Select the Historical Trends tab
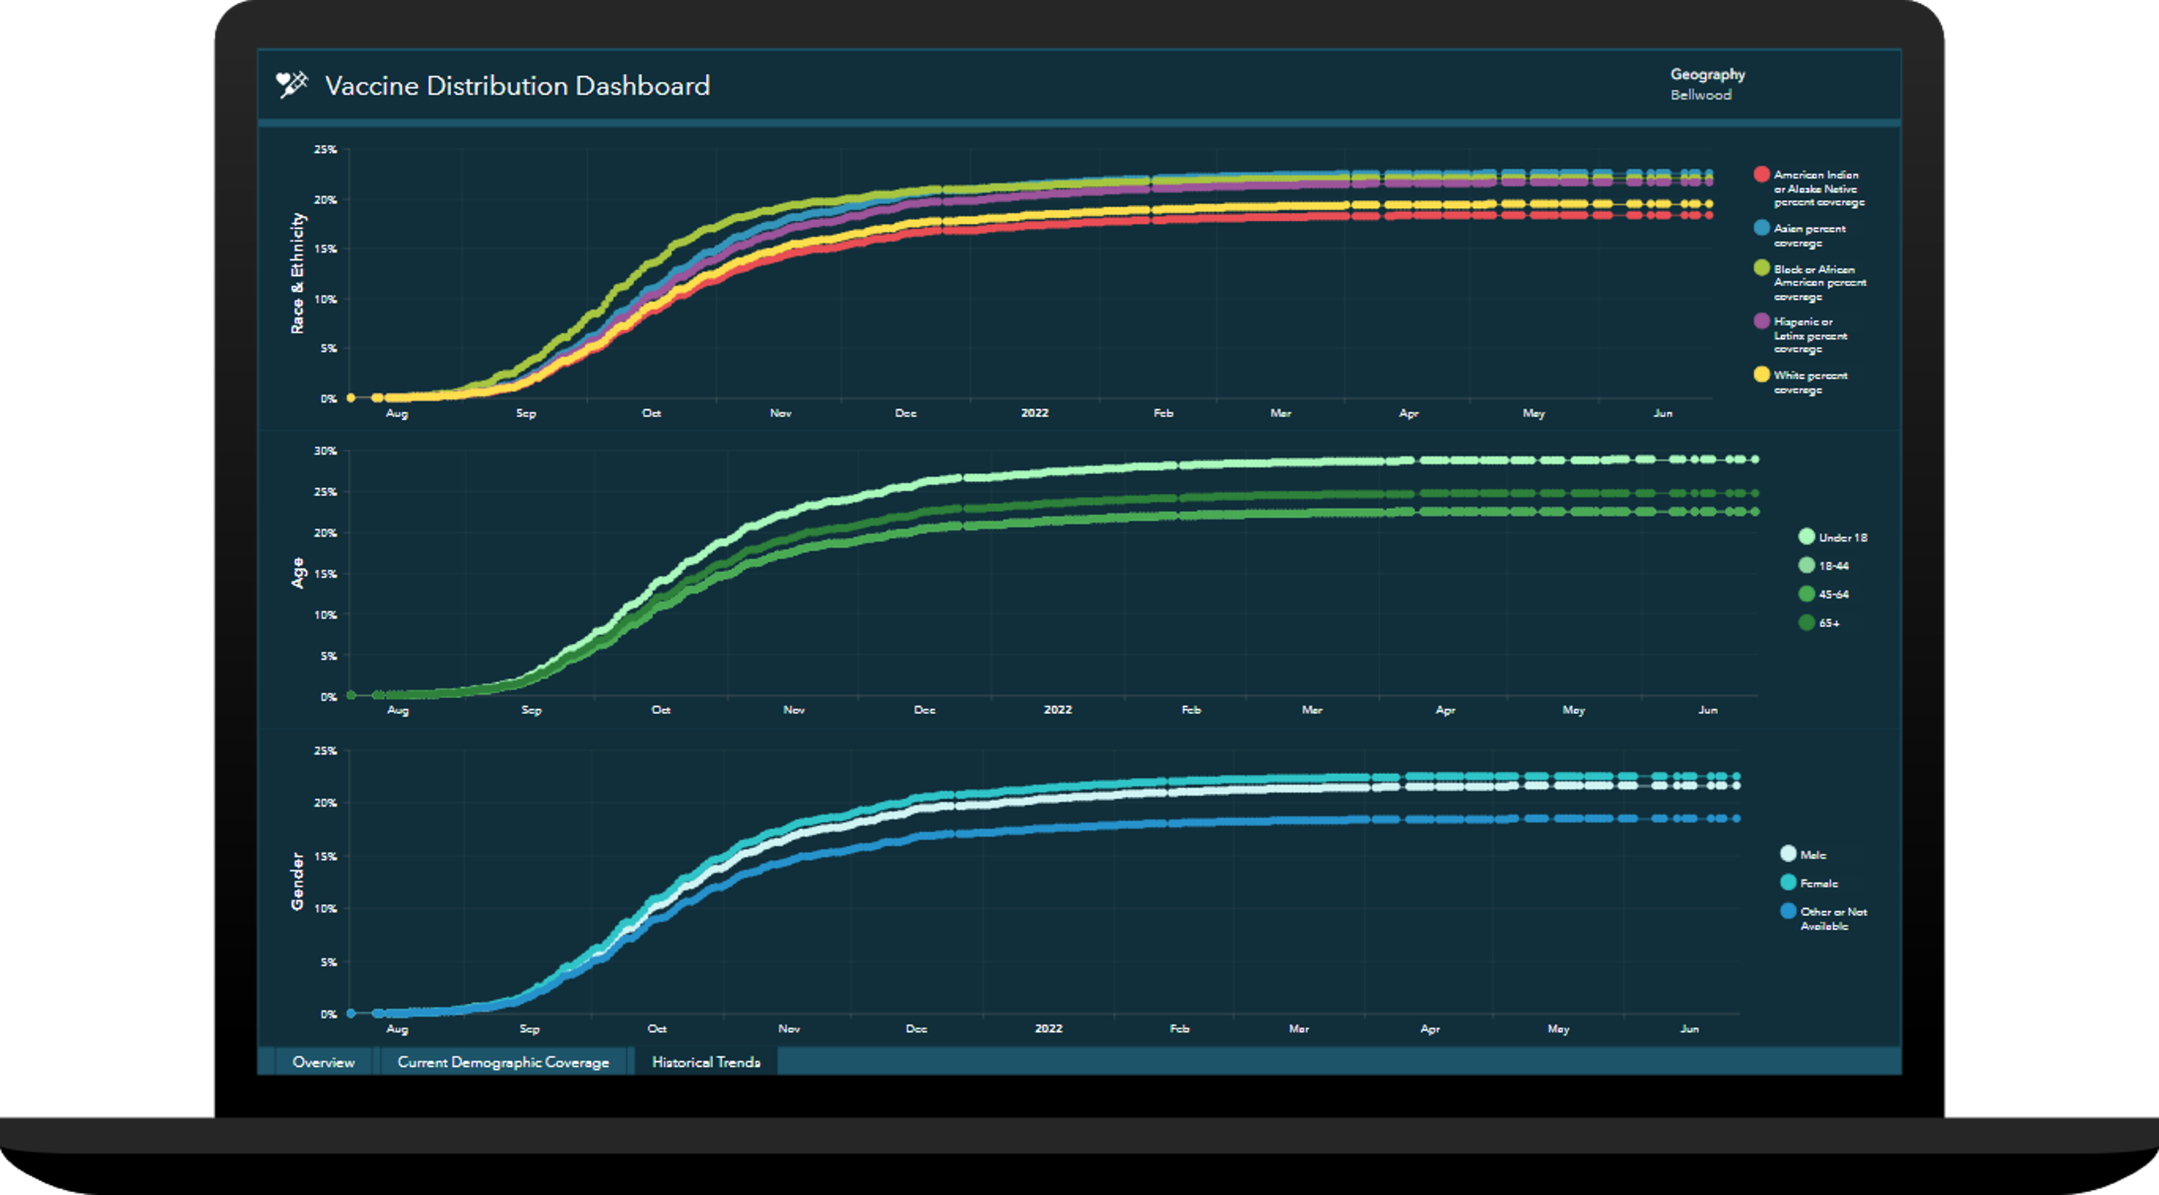Image resolution: width=2159 pixels, height=1195 pixels. [x=706, y=1062]
